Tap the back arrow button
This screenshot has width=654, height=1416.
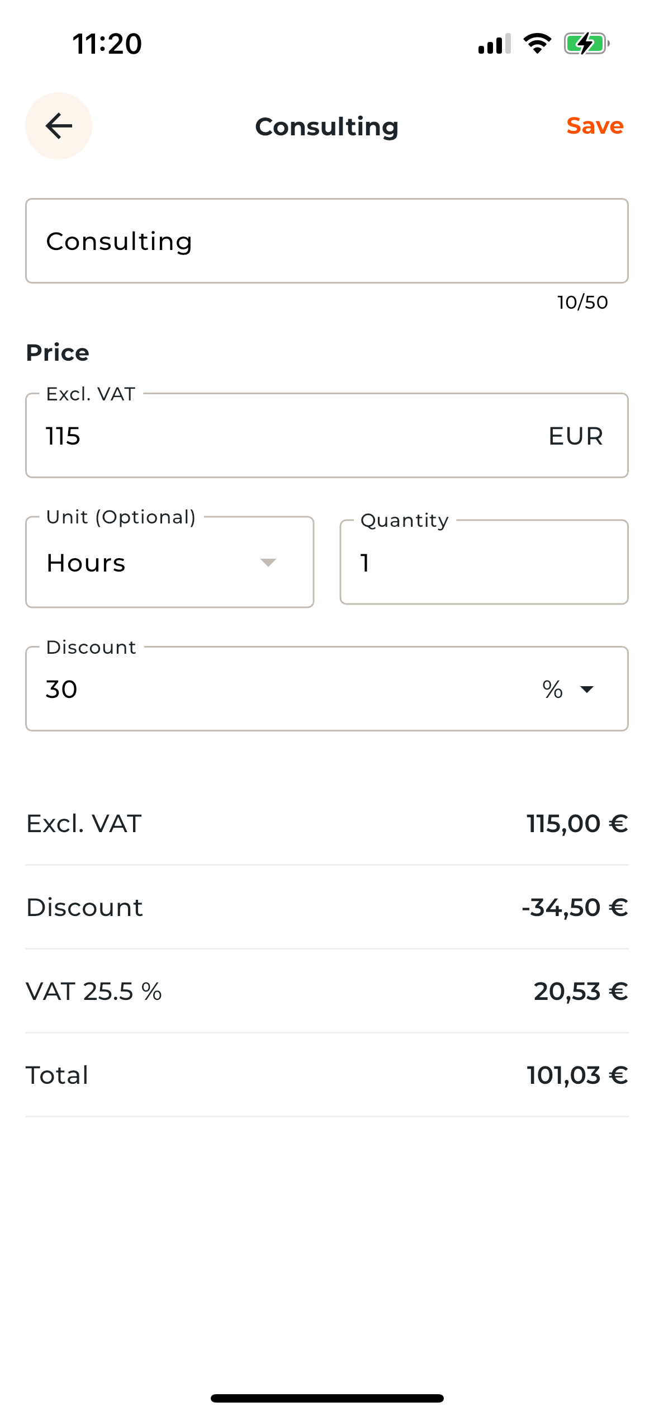pyautogui.click(x=59, y=126)
